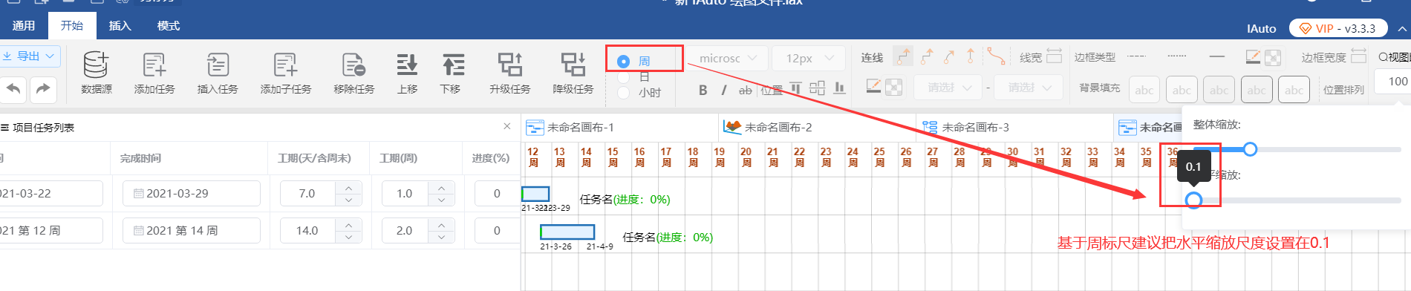1411x291 pixels.
Task: Demote task with 降级任务 icon
Action: click(x=573, y=65)
